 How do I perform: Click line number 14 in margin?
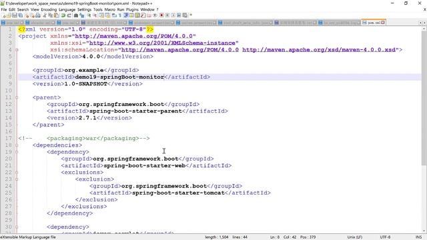click(9, 118)
